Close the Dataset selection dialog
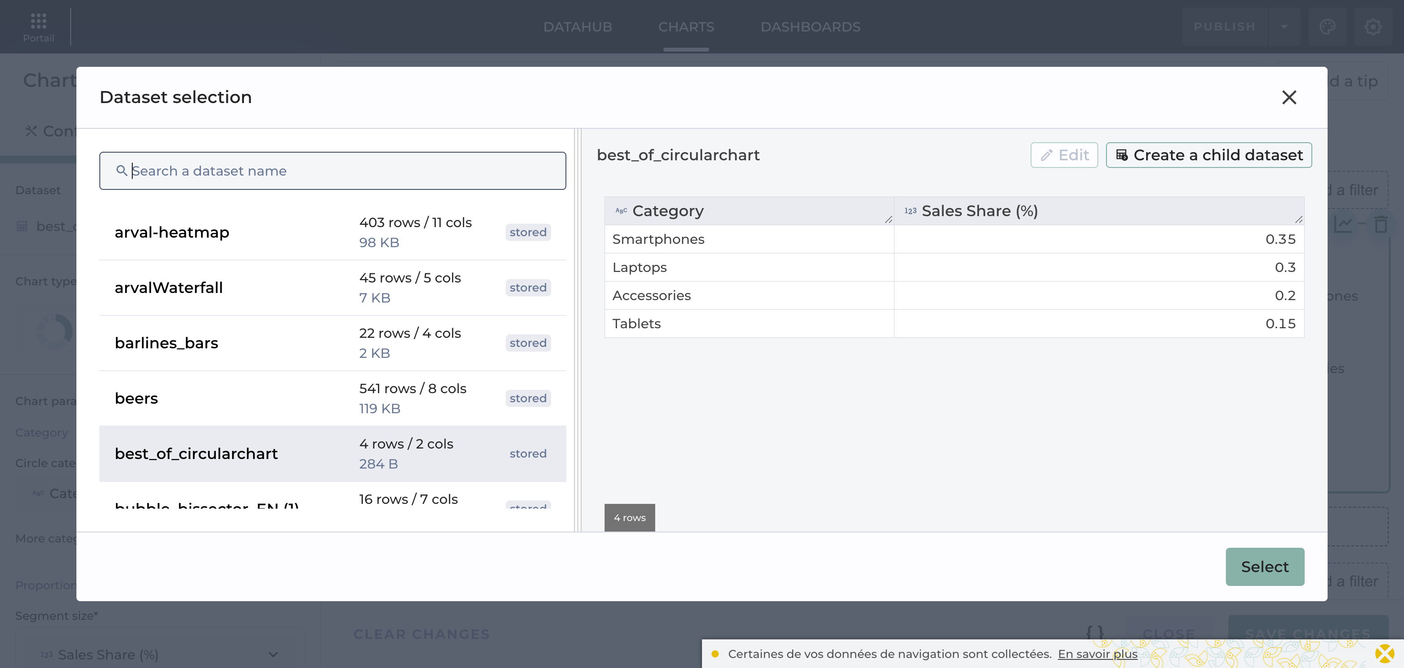The image size is (1404, 668). [1289, 97]
